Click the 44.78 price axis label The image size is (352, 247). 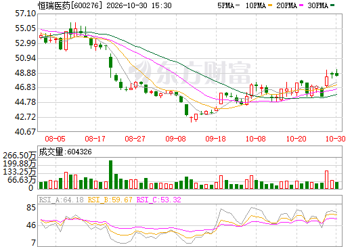pyautogui.click(x=25, y=102)
